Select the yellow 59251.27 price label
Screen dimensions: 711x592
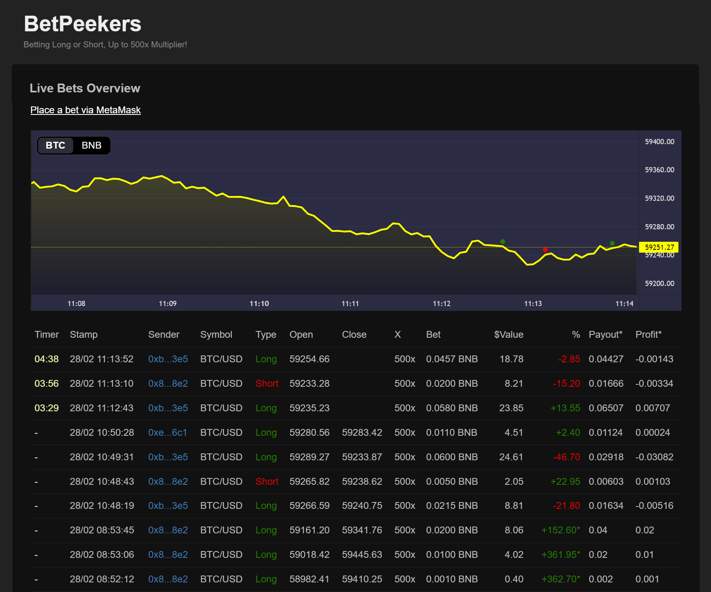[659, 247]
